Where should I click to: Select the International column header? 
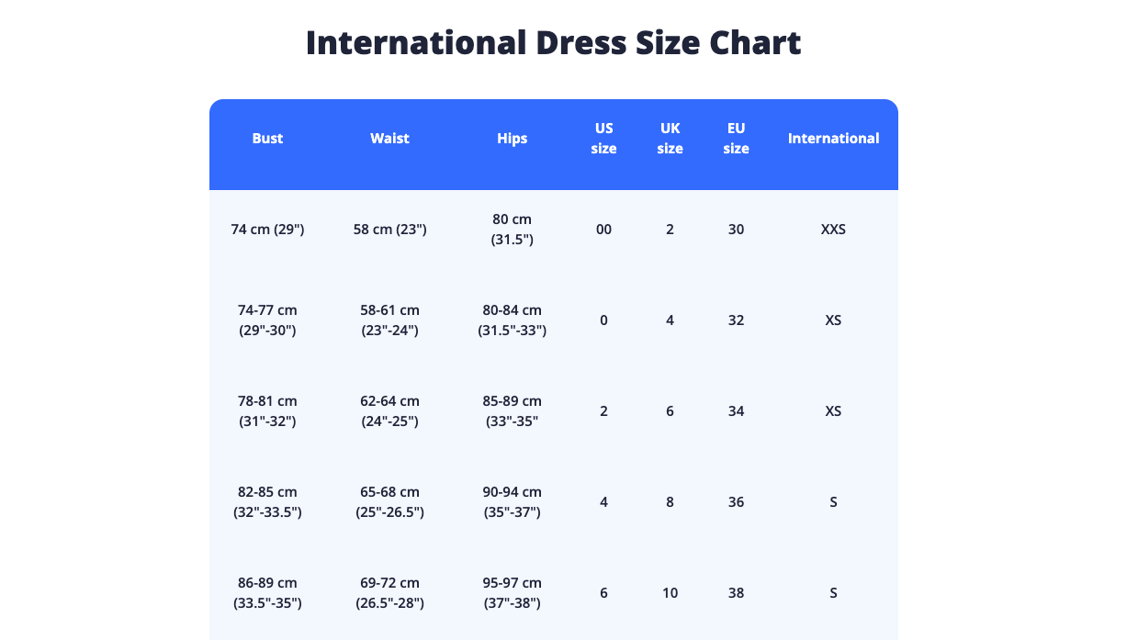(833, 139)
